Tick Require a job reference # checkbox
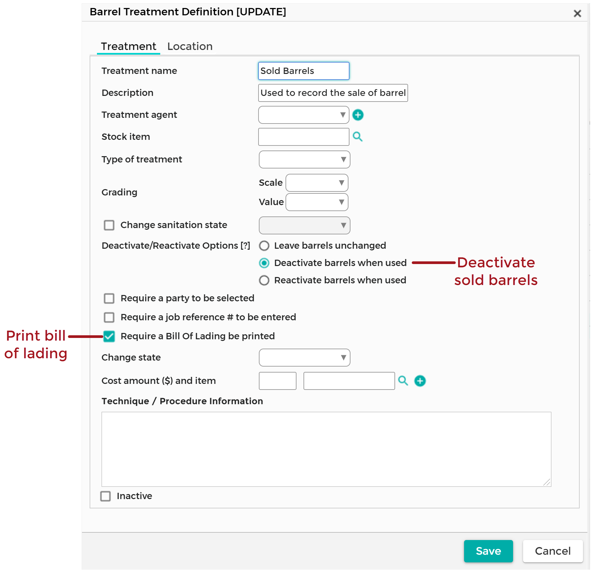Image resolution: width=593 pixels, height=574 pixels. (109, 317)
